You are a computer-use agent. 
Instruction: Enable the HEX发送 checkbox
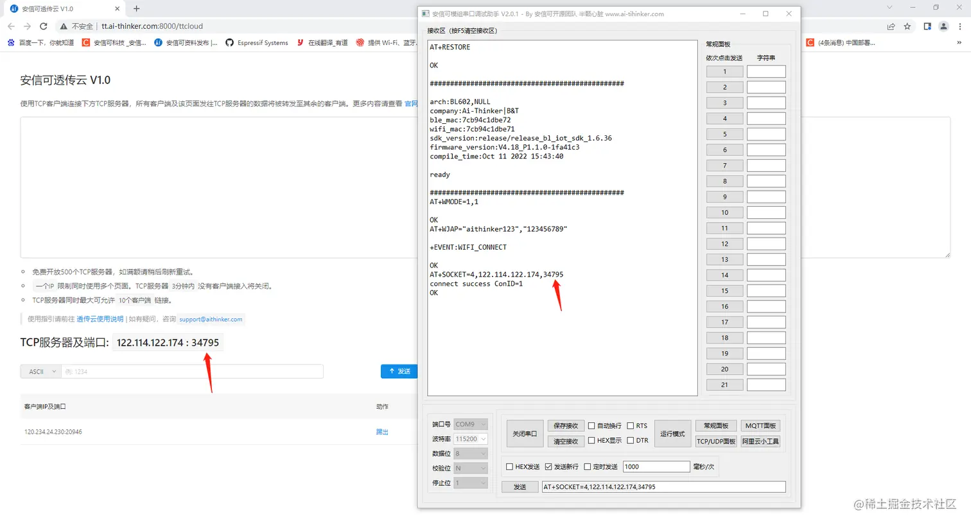pos(509,467)
